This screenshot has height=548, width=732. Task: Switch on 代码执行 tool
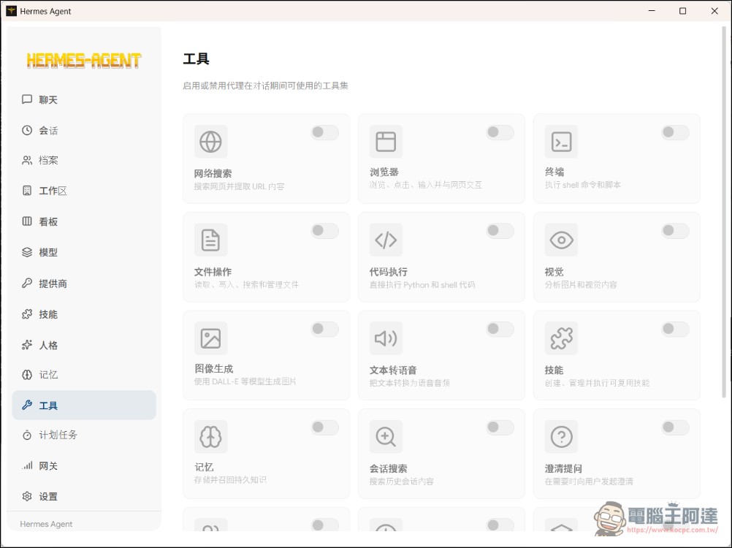[x=500, y=231]
